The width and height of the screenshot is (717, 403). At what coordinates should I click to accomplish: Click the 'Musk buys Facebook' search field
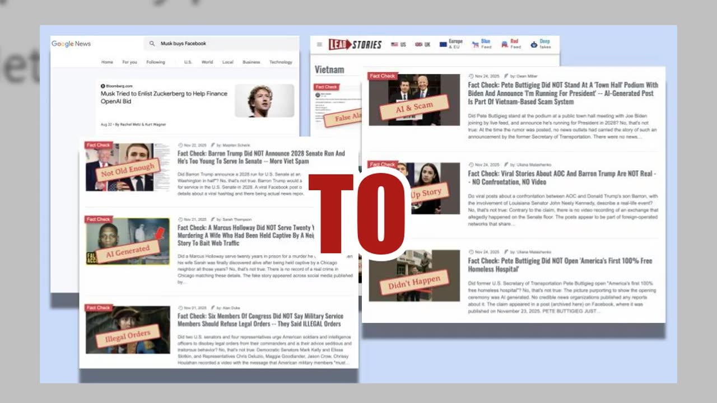tap(221, 44)
